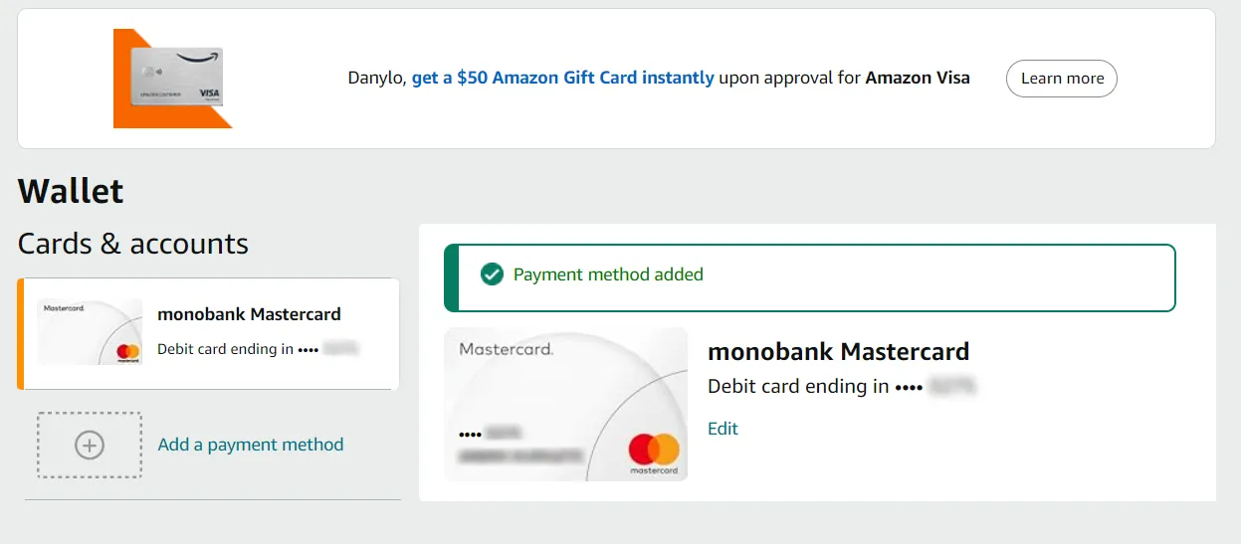
Task: Click the Mastercard wordmark at top of large card
Action: point(506,349)
